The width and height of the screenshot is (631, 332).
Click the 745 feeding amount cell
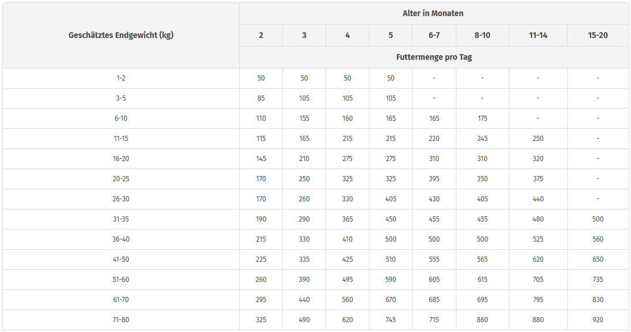(x=391, y=320)
